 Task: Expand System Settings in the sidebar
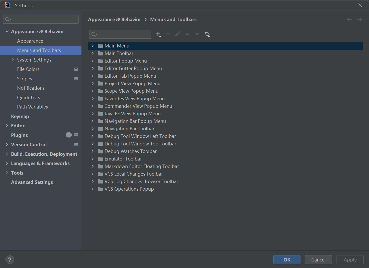click(13, 60)
